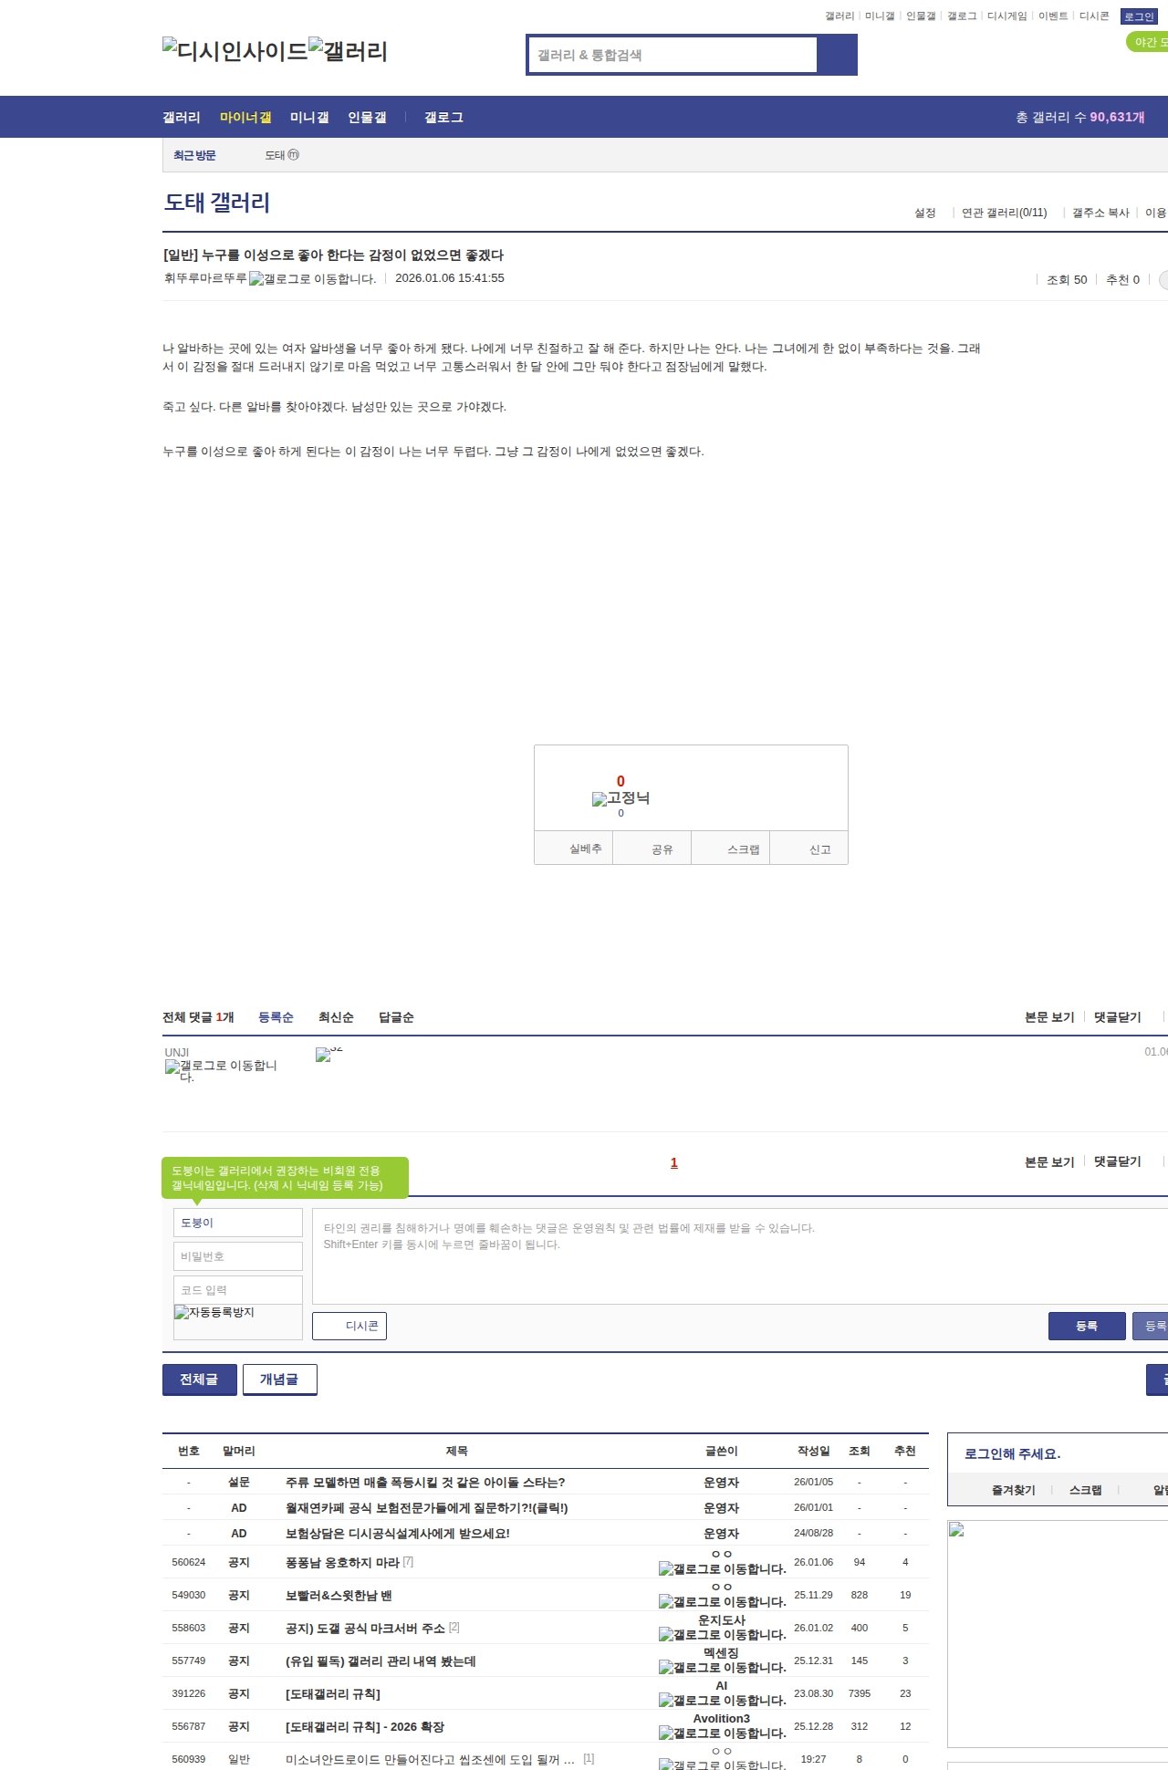Open gallog icon in the Avolition3 row

point(722,1733)
